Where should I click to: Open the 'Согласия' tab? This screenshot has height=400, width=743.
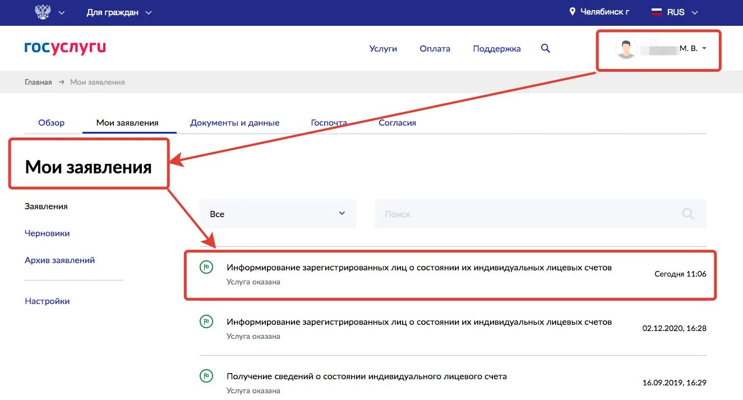pos(397,122)
